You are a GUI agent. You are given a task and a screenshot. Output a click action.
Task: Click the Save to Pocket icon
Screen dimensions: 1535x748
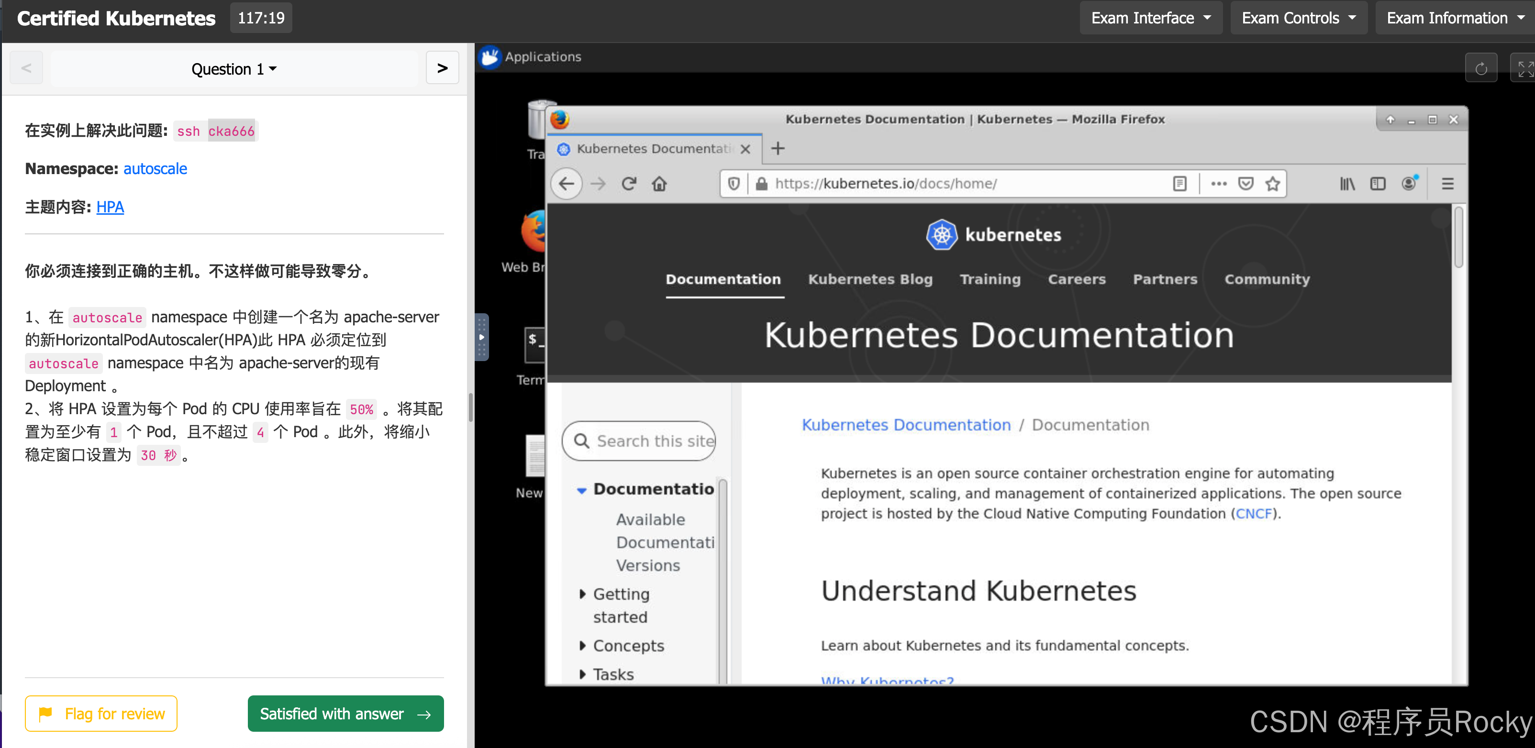pos(1246,184)
